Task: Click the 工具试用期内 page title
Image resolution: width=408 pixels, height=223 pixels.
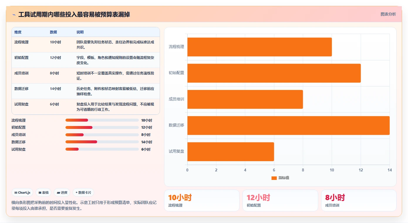Action: [74, 14]
